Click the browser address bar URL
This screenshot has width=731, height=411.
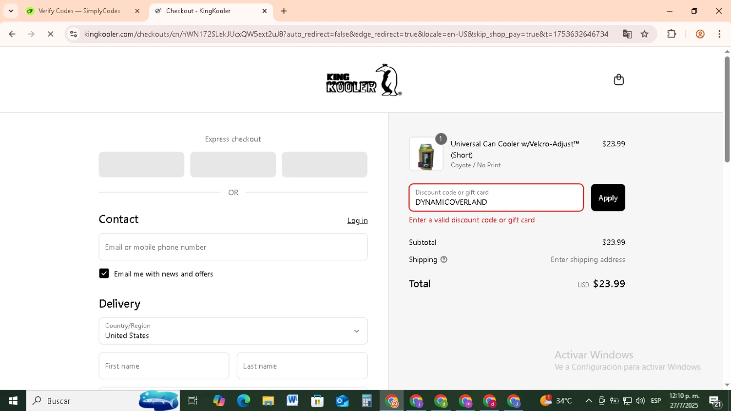point(346,34)
